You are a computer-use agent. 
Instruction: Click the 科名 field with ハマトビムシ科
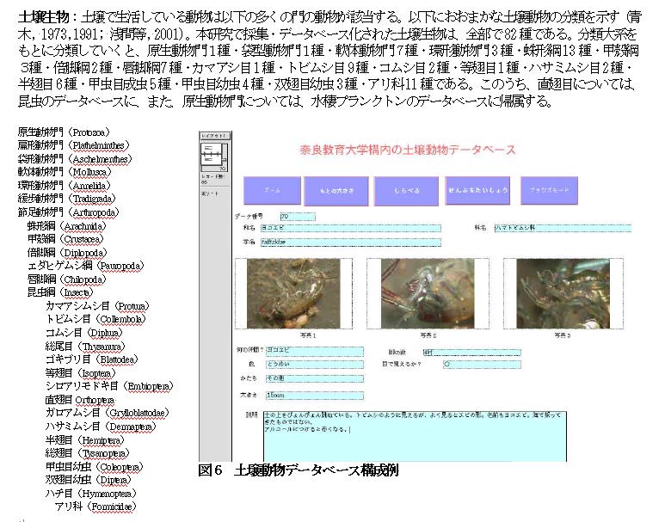click(x=563, y=228)
